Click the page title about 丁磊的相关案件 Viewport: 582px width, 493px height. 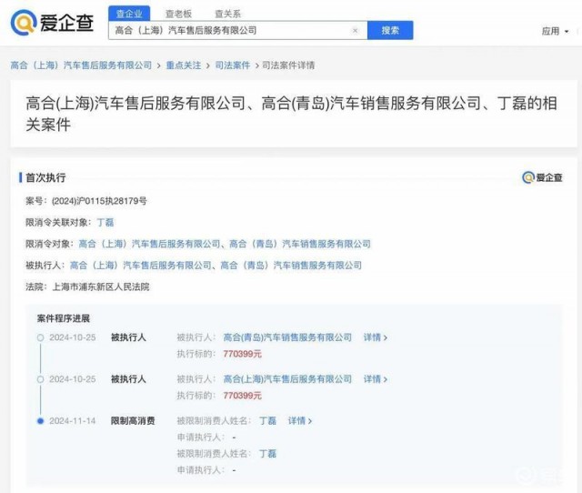291,114
